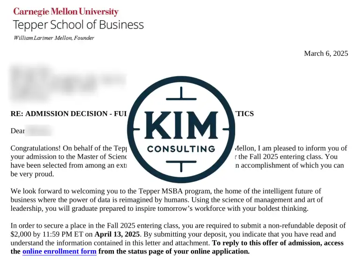Click the Tepper School of Business heading

pos(78,25)
